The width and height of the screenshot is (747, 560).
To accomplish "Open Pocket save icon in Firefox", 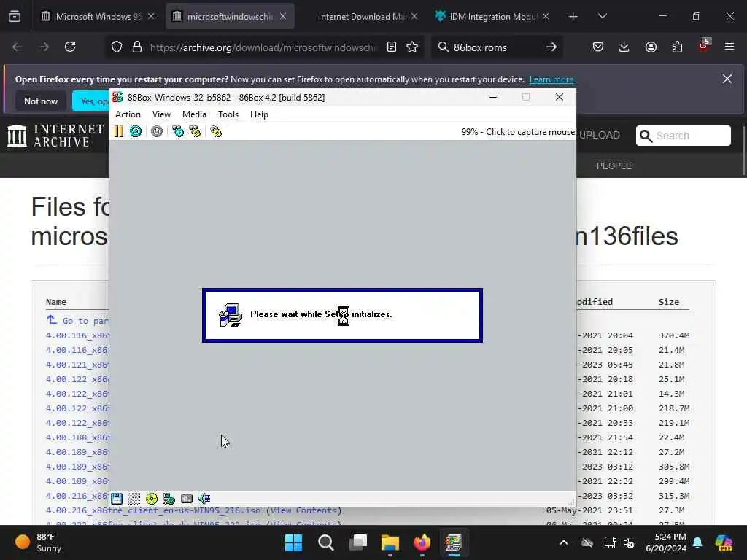I will (598, 47).
